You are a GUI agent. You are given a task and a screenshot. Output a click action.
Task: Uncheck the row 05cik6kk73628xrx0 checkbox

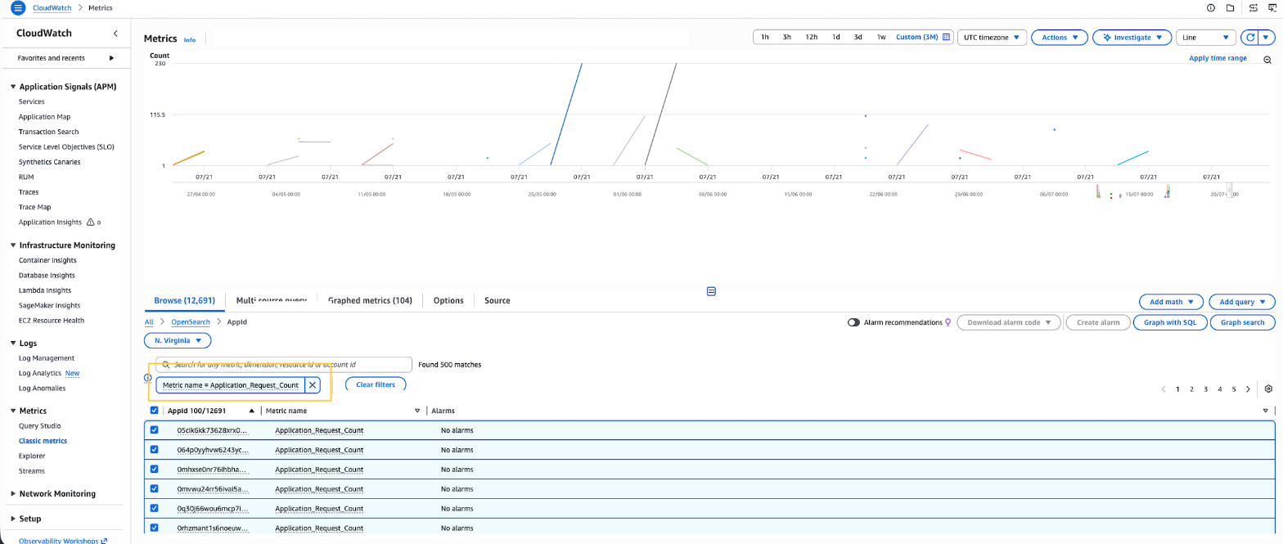pos(154,429)
